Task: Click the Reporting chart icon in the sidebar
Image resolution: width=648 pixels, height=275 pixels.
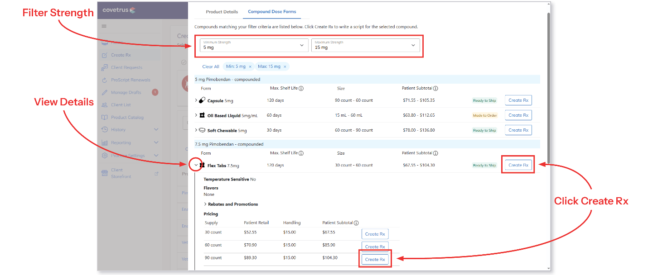Action: tap(104, 142)
